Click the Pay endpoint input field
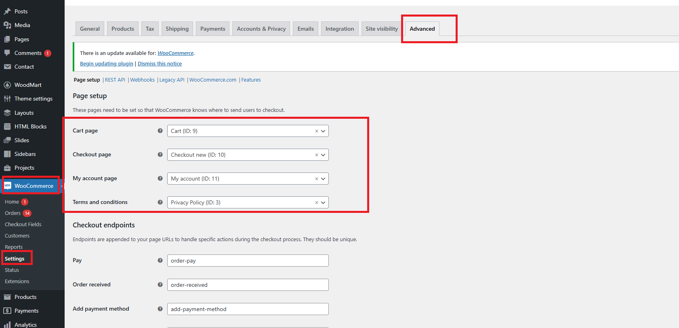The image size is (679, 328). [248, 261]
